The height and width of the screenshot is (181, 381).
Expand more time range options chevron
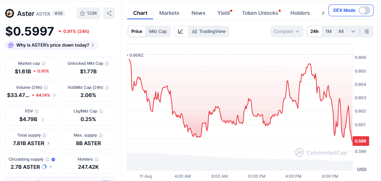[x=353, y=31]
